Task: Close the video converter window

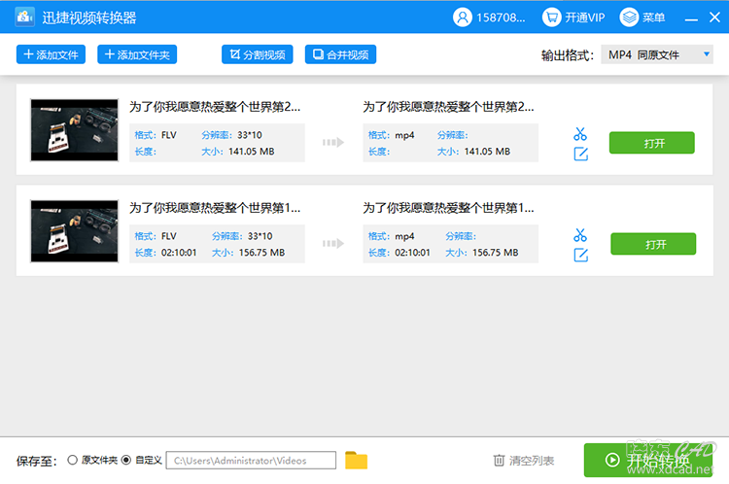Action: (714, 17)
